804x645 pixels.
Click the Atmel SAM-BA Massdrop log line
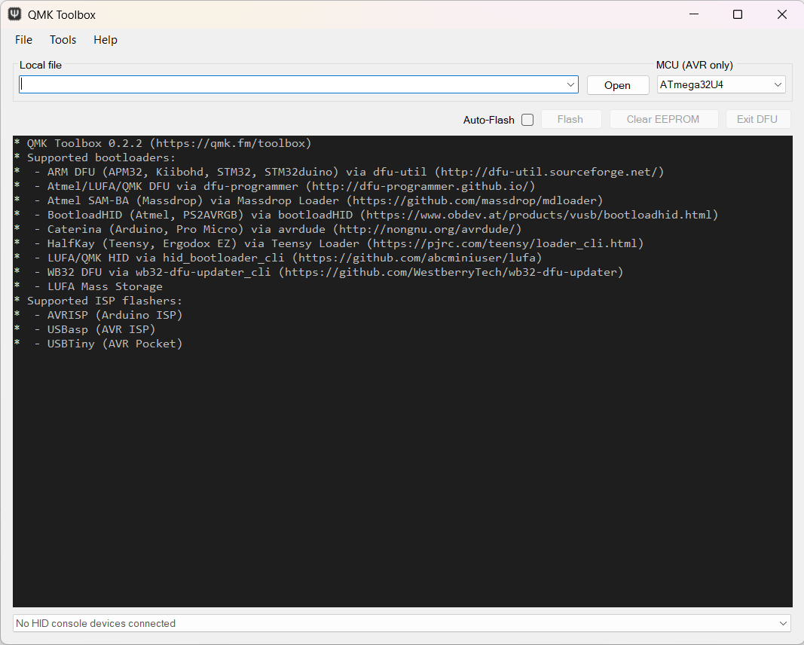click(x=308, y=201)
